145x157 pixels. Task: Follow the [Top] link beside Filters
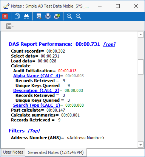(34, 131)
